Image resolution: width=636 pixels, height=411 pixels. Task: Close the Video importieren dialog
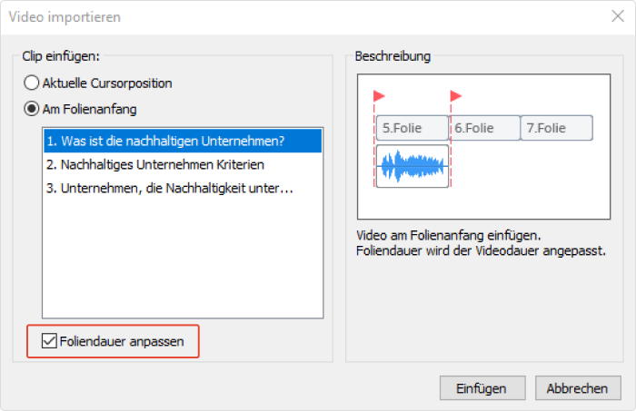(618, 16)
